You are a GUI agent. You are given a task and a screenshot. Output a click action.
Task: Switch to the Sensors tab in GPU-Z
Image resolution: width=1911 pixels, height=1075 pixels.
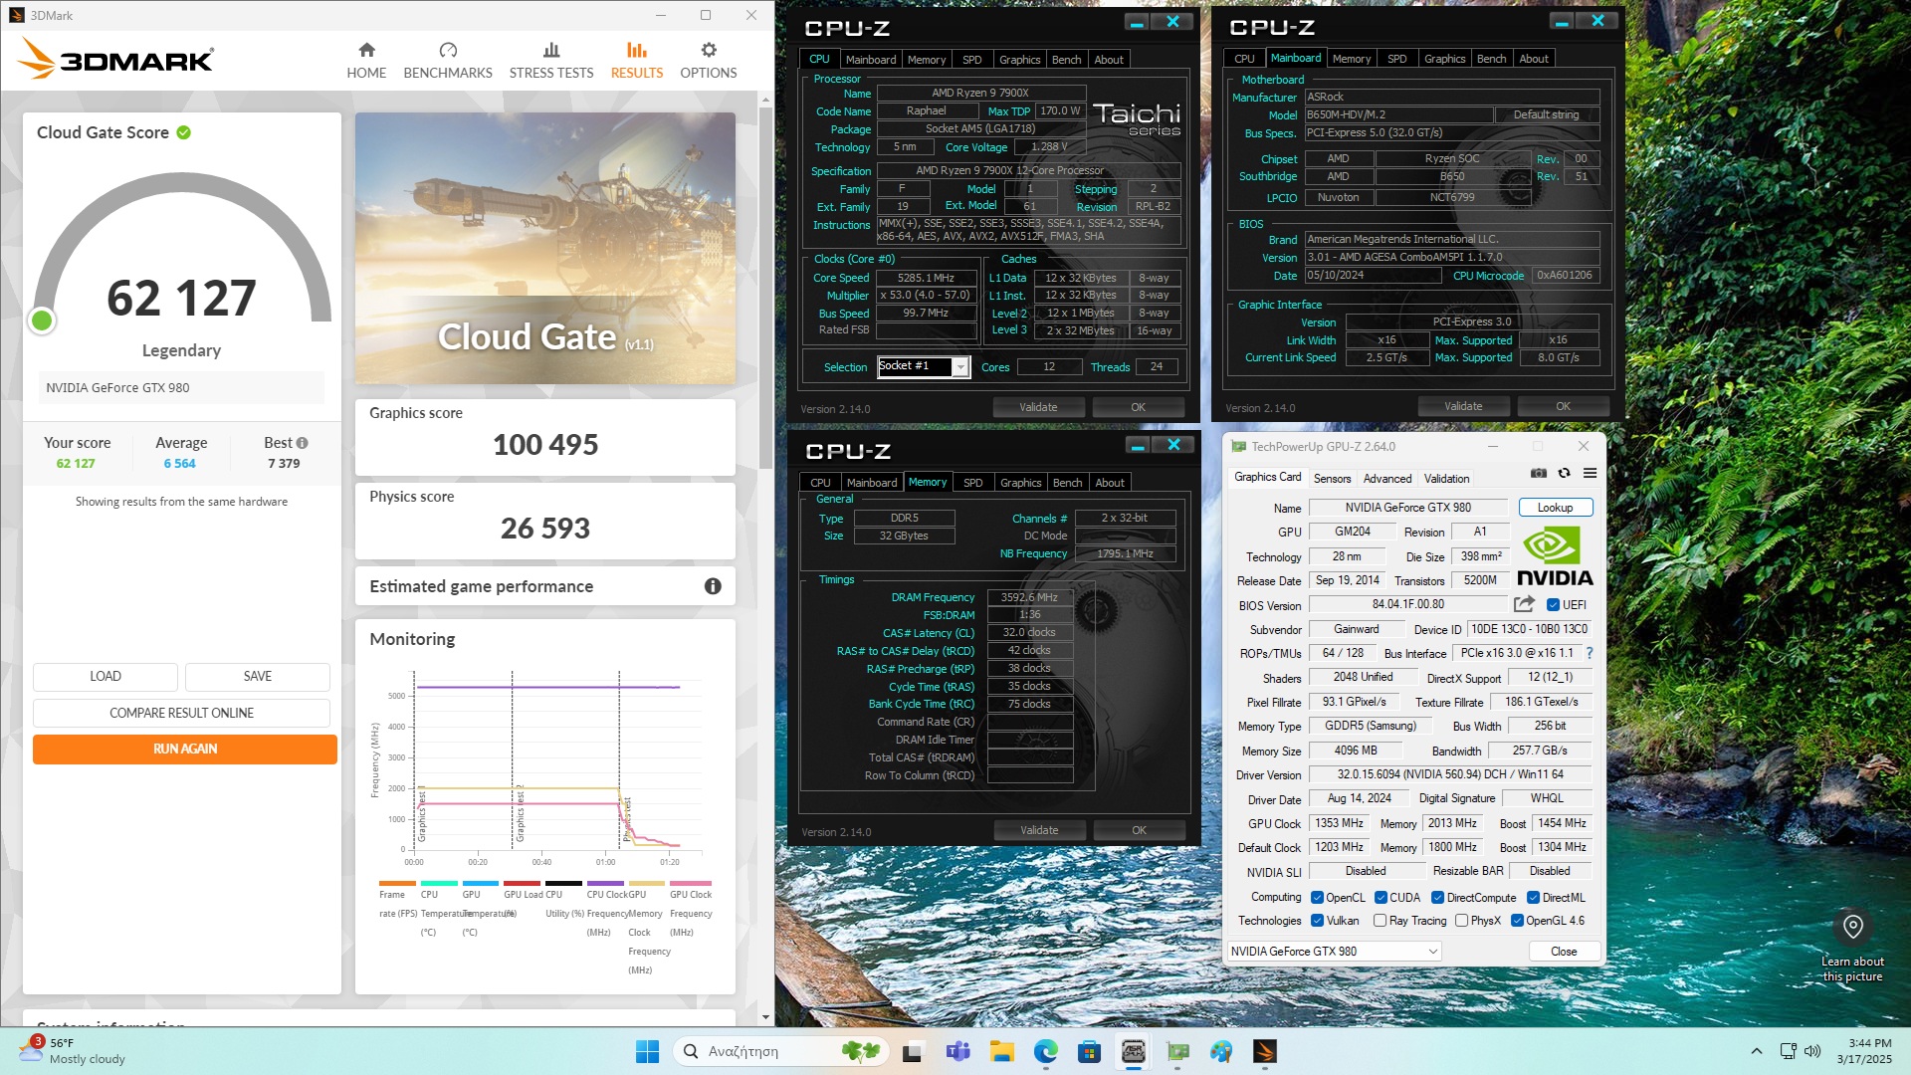click(1332, 478)
